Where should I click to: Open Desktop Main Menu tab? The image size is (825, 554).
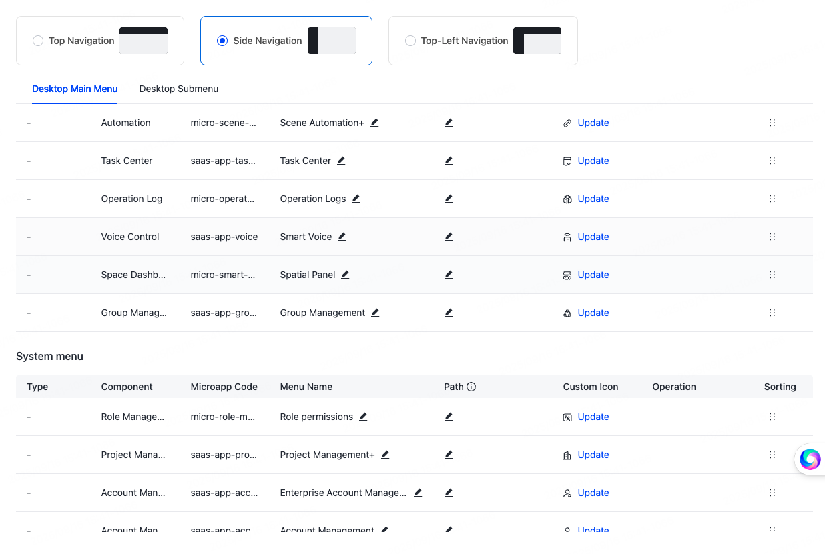pos(75,89)
